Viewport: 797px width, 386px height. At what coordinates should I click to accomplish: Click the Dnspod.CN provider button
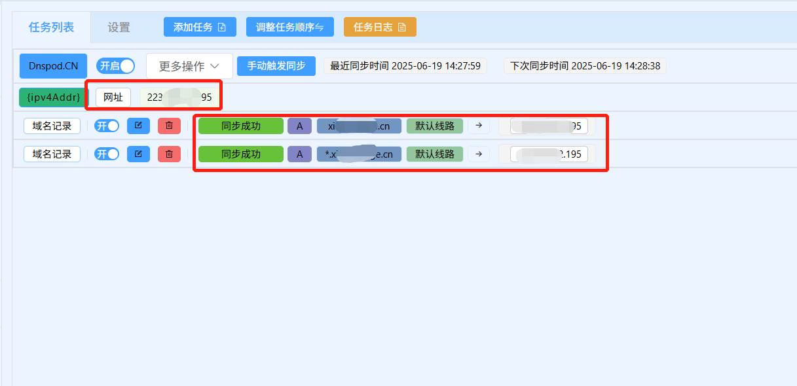tap(52, 65)
